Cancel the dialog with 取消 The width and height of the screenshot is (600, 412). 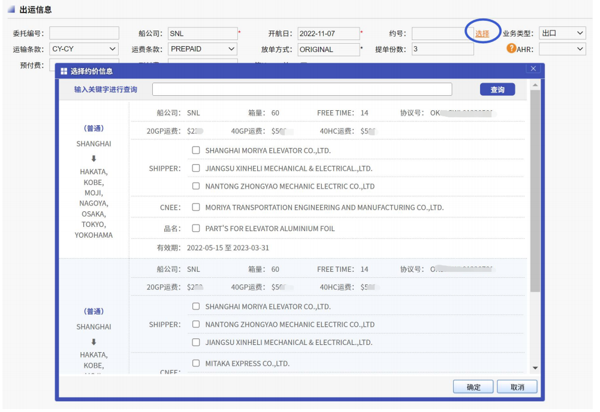click(x=517, y=387)
